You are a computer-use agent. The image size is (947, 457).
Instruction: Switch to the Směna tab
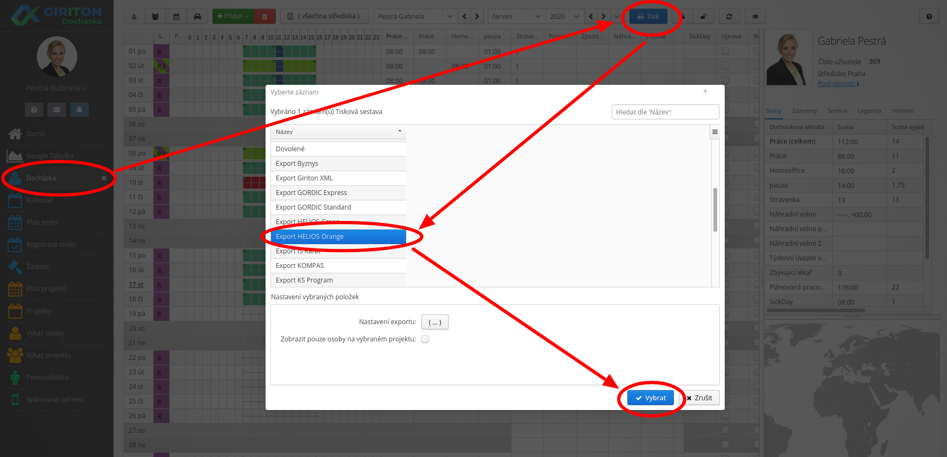pyautogui.click(x=837, y=111)
